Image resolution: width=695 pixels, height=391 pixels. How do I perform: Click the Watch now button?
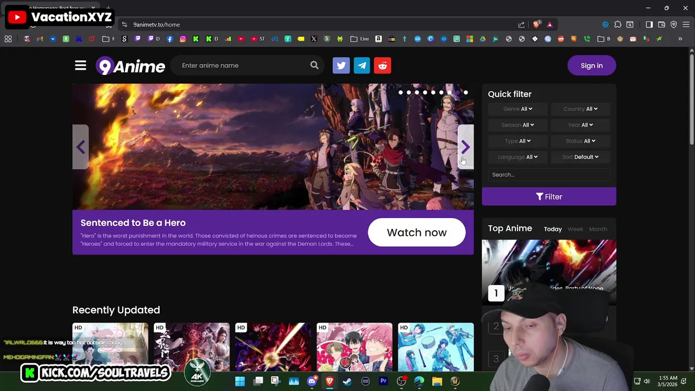(416, 232)
